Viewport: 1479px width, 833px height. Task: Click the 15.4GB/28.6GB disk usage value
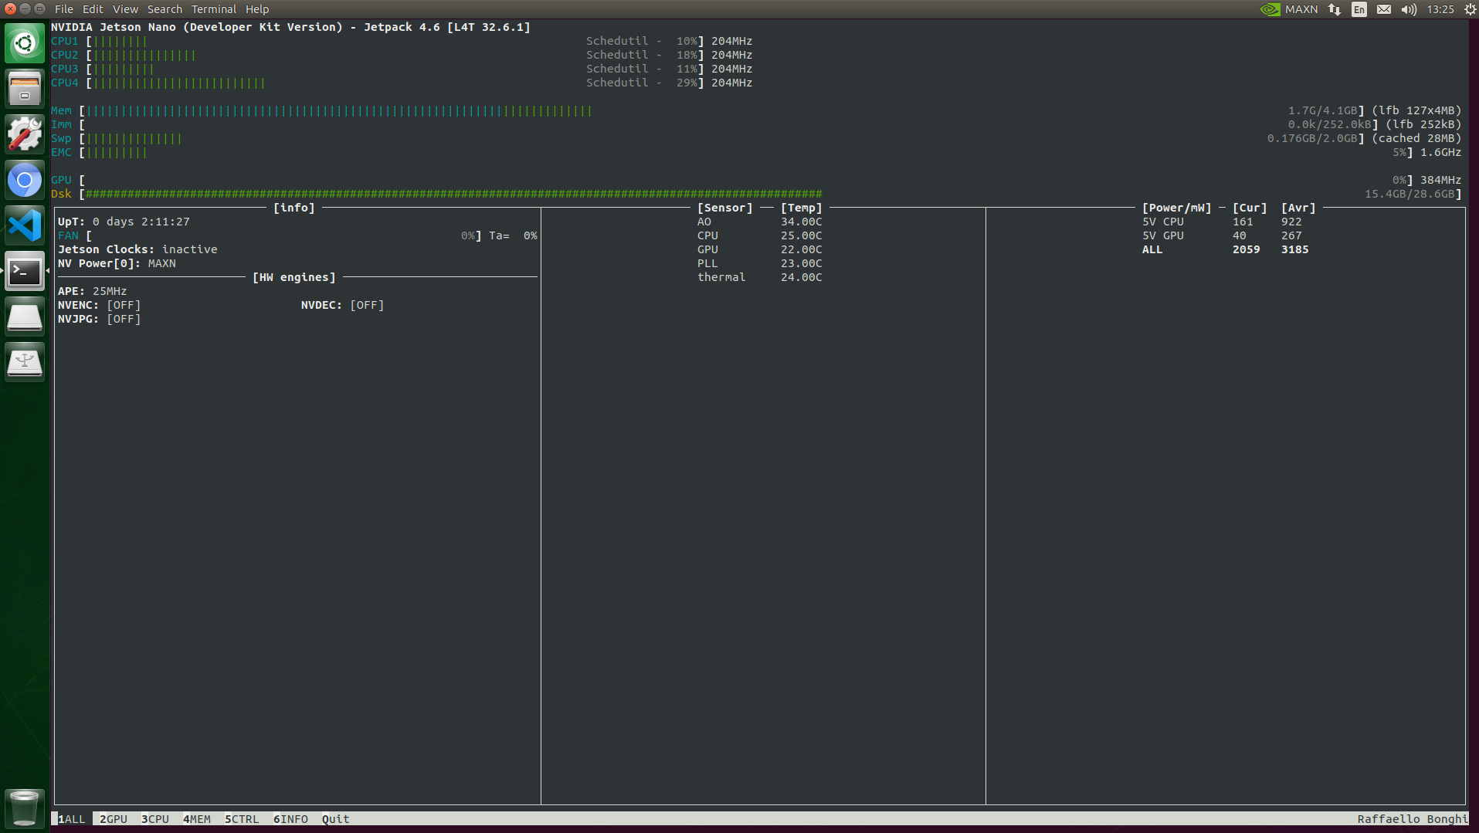click(x=1409, y=194)
